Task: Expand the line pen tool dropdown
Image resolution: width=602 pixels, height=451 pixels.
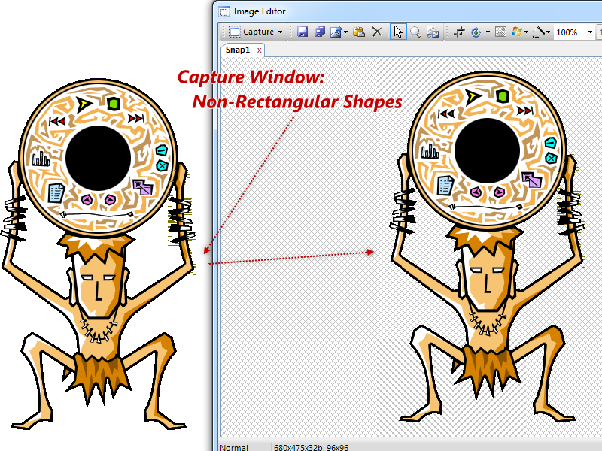Action: 548,32
